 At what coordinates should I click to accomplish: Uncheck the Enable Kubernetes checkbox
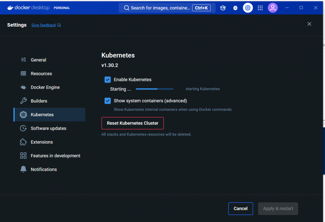tap(108, 80)
